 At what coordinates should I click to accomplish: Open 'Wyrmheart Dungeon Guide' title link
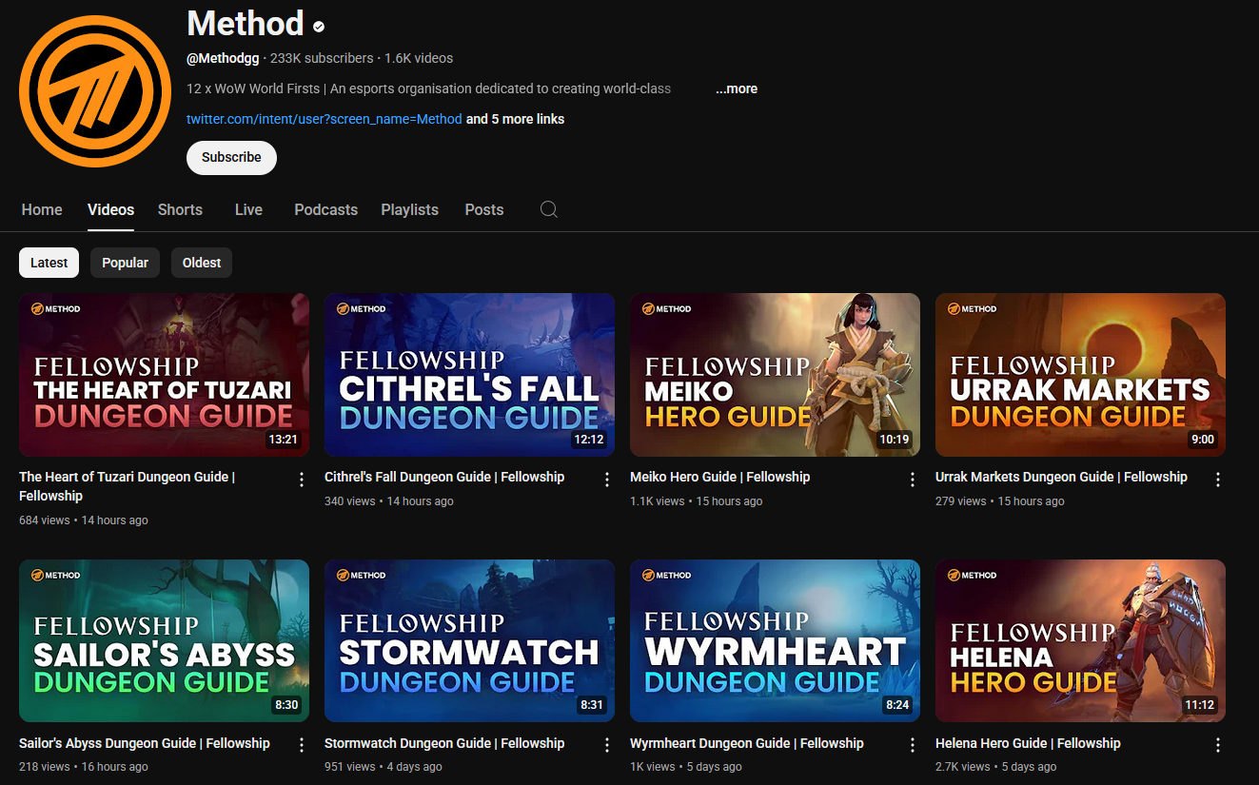[x=747, y=743]
